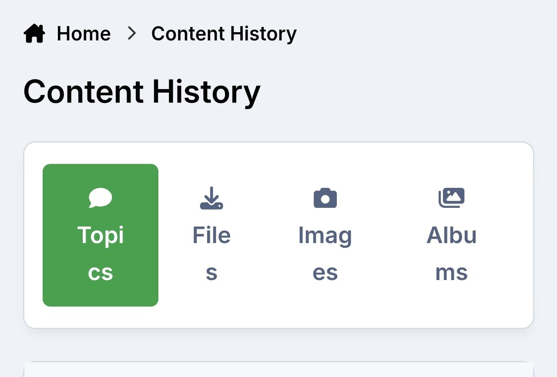The width and height of the screenshot is (557, 377).
Task: Click the Images camera icon
Action: [325, 198]
